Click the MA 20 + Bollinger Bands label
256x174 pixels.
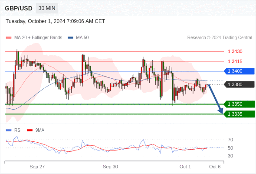38,38
